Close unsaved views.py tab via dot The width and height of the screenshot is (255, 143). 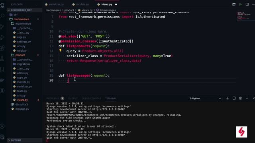(116, 4)
